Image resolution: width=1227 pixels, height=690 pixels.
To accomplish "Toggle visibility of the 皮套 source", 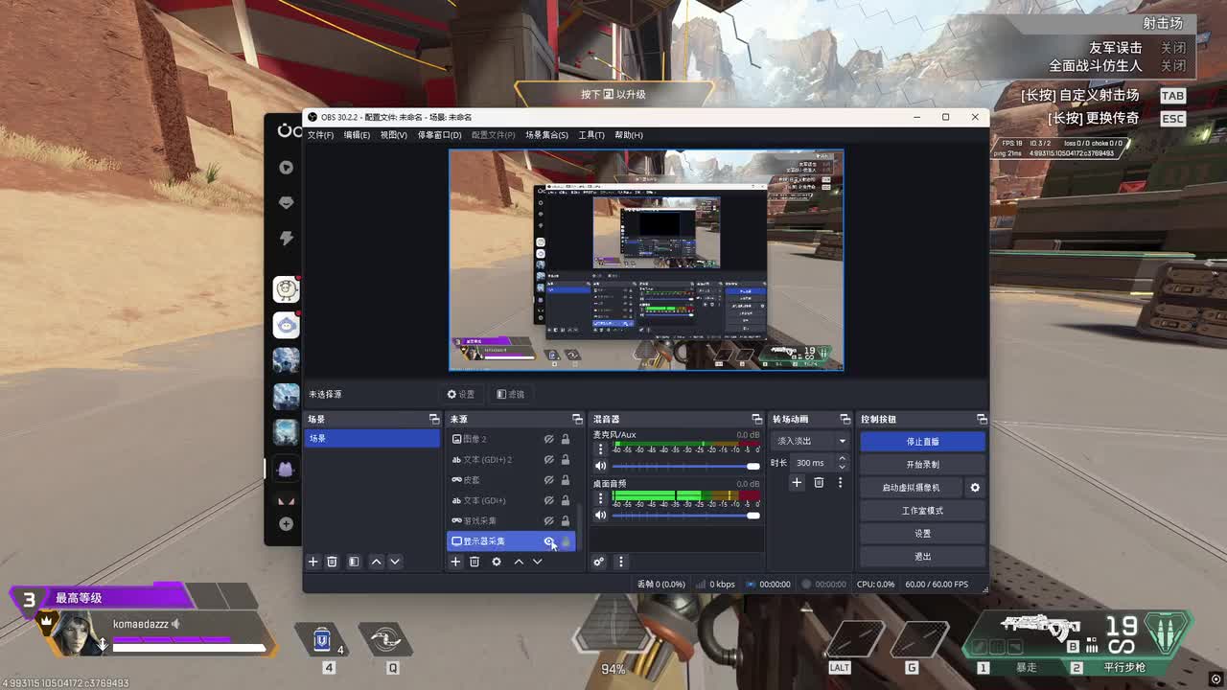I will point(549,480).
